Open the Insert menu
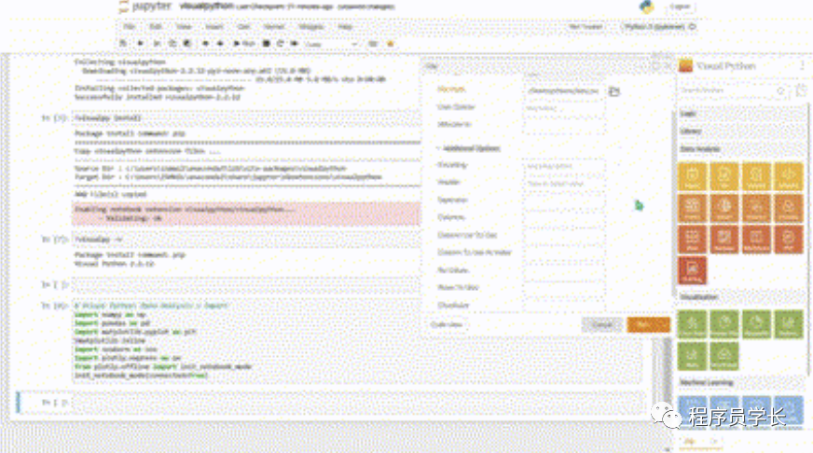Image resolution: width=813 pixels, height=453 pixels. (214, 26)
